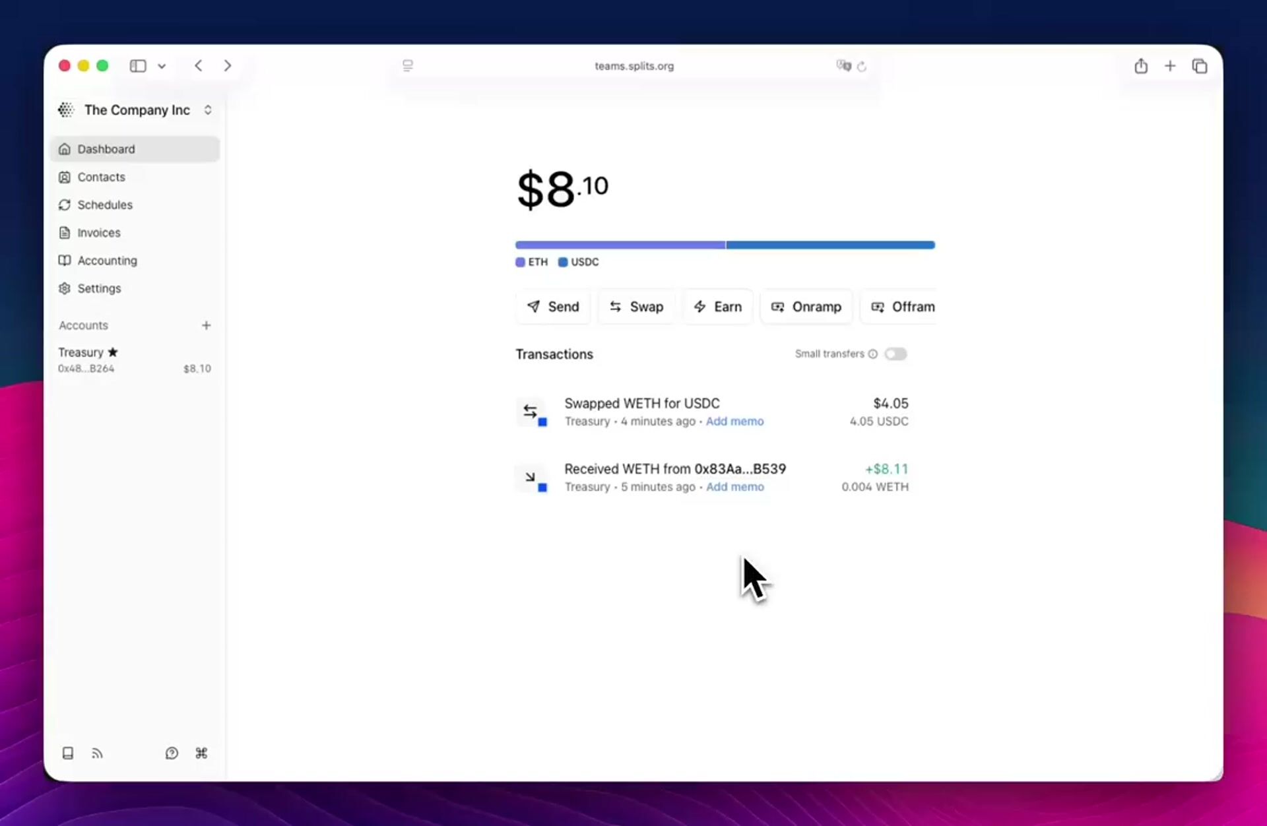
Task: Click the documentation book icon at bottom
Action: (x=67, y=753)
